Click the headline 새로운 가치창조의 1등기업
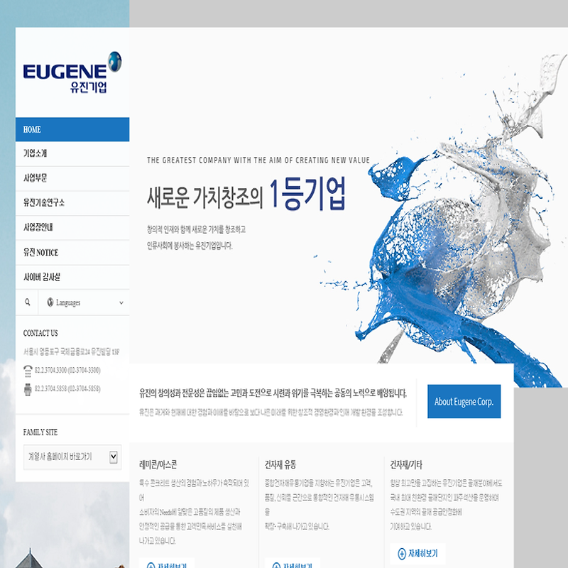This screenshot has height=568, width=568. click(246, 195)
